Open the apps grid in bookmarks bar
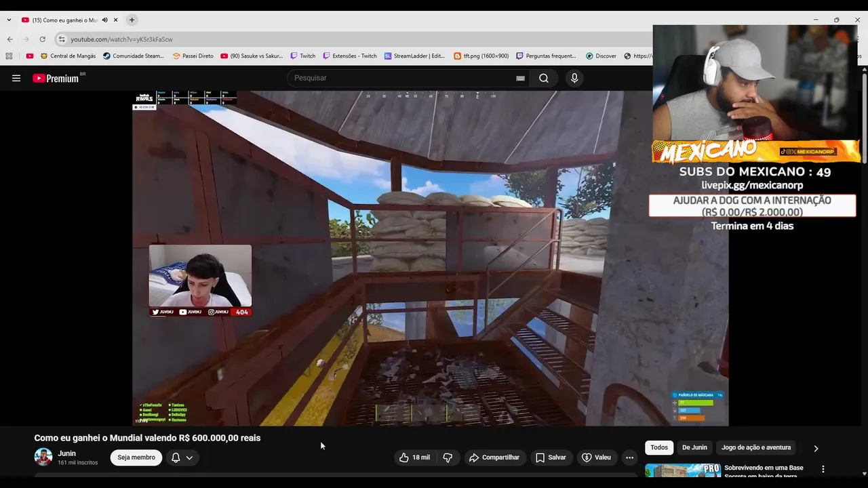The width and height of the screenshot is (868, 488). pyautogui.click(x=9, y=56)
